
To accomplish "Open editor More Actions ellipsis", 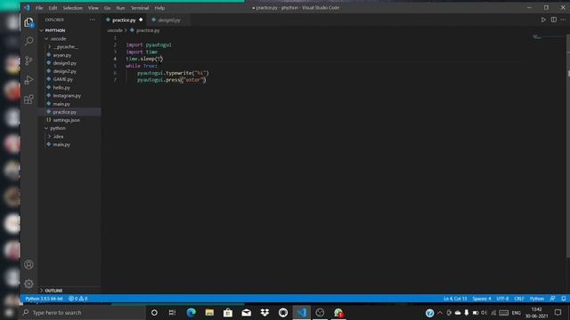I will click(x=563, y=20).
